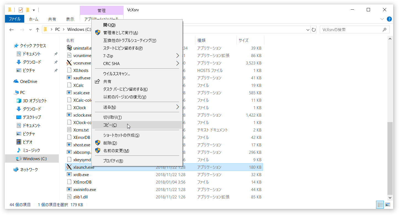Sort files by the サイズ column header

pos(250,40)
